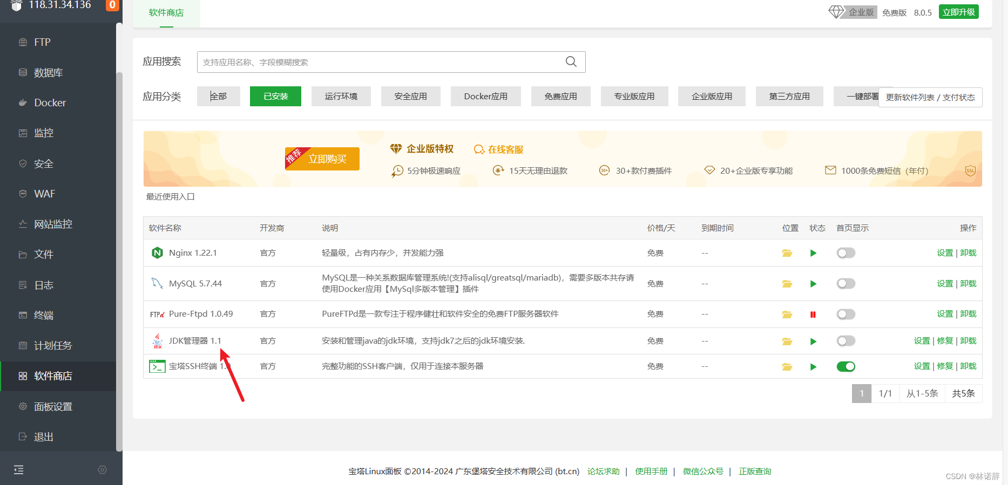Click the Nginx running status icon
The width and height of the screenshot is (1008, 485).
pos(814,253)
